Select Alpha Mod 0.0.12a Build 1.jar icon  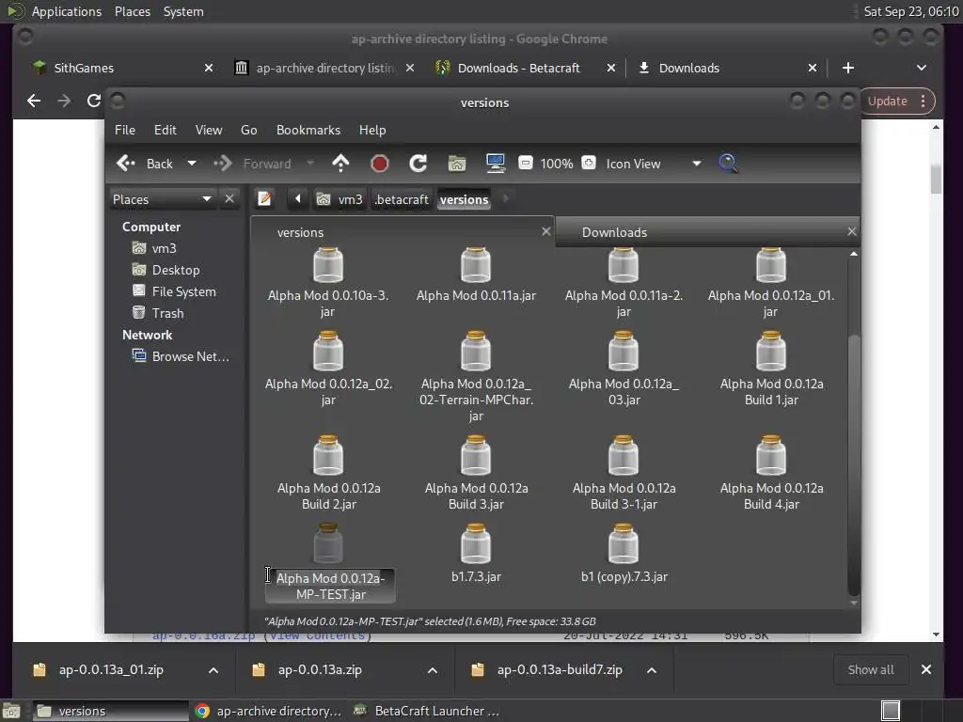tap(771, 352)
